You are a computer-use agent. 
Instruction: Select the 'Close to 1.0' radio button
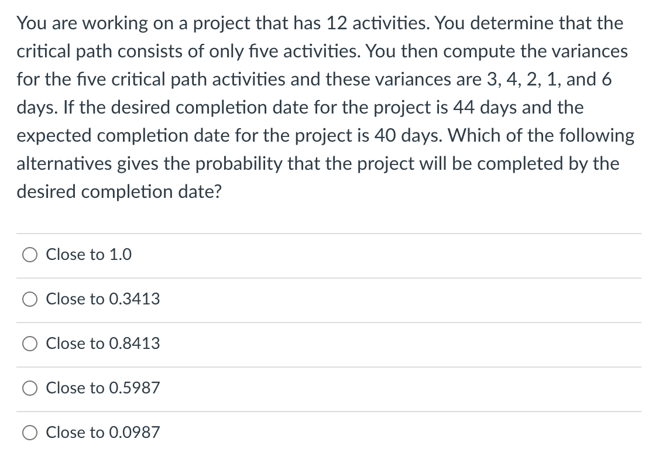30,254
